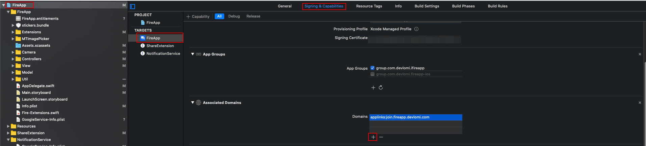Collapse the Associated Domains section
Screen dimensions: 646x146
[192, 103]
